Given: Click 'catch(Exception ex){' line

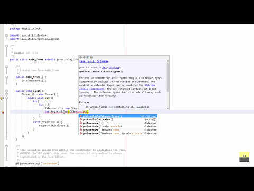Looking at the screenshot, I should [48, 122].
